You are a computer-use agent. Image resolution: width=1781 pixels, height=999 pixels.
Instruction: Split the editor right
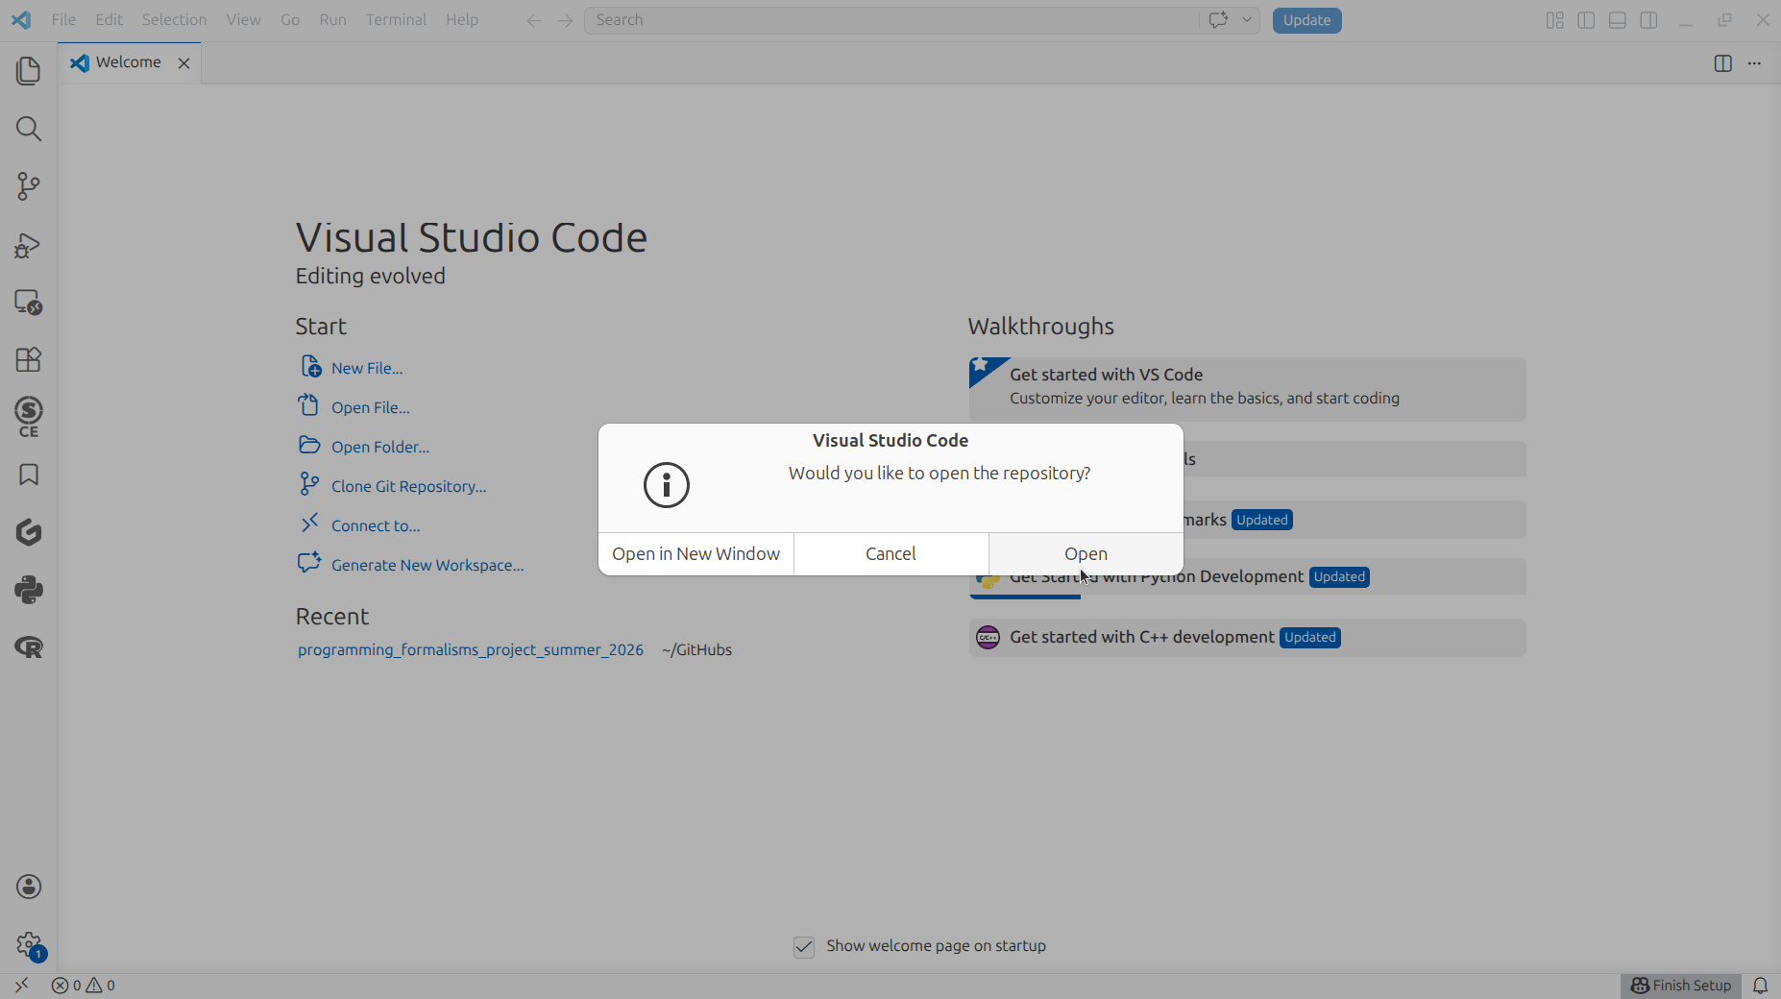(x=1723, y=63)
